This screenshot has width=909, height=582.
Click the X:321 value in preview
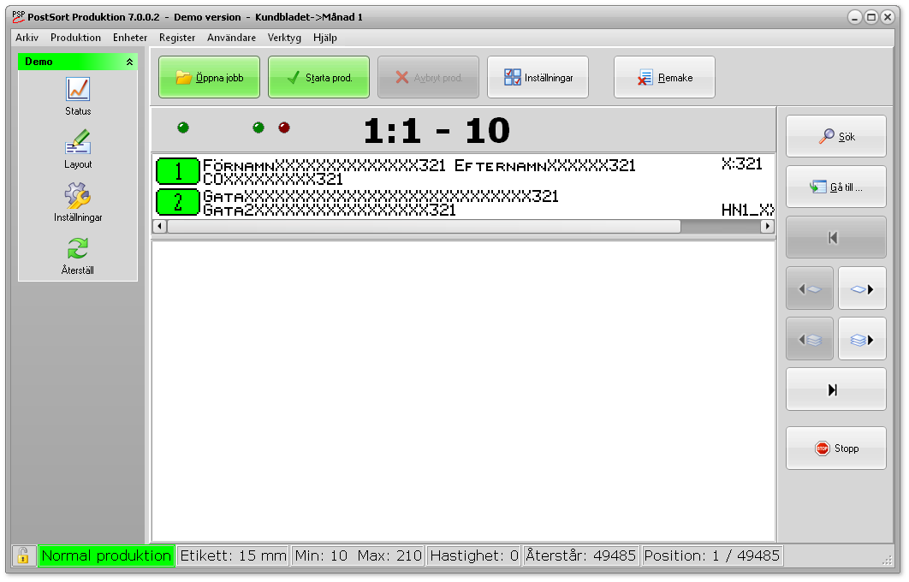(x=742, y=164)
